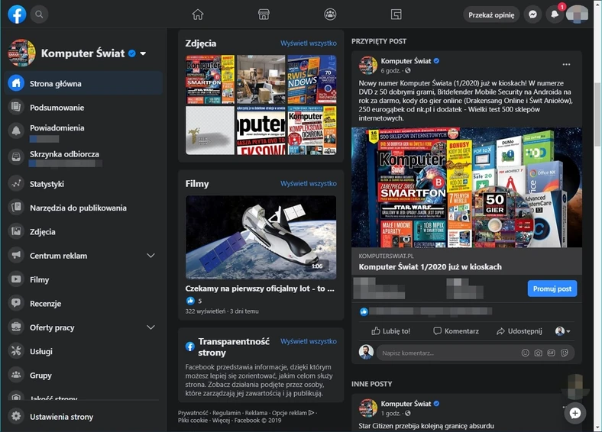Click the Recenzje sidebar icon
This screenshot has height=432, width=602.
(x=16, y=303)
